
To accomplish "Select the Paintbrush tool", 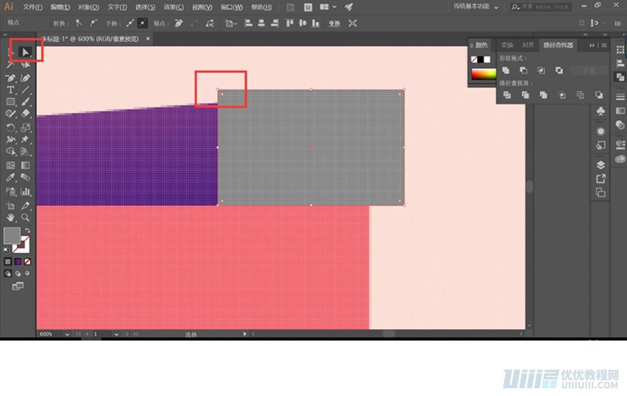I will tap(25, 102).
